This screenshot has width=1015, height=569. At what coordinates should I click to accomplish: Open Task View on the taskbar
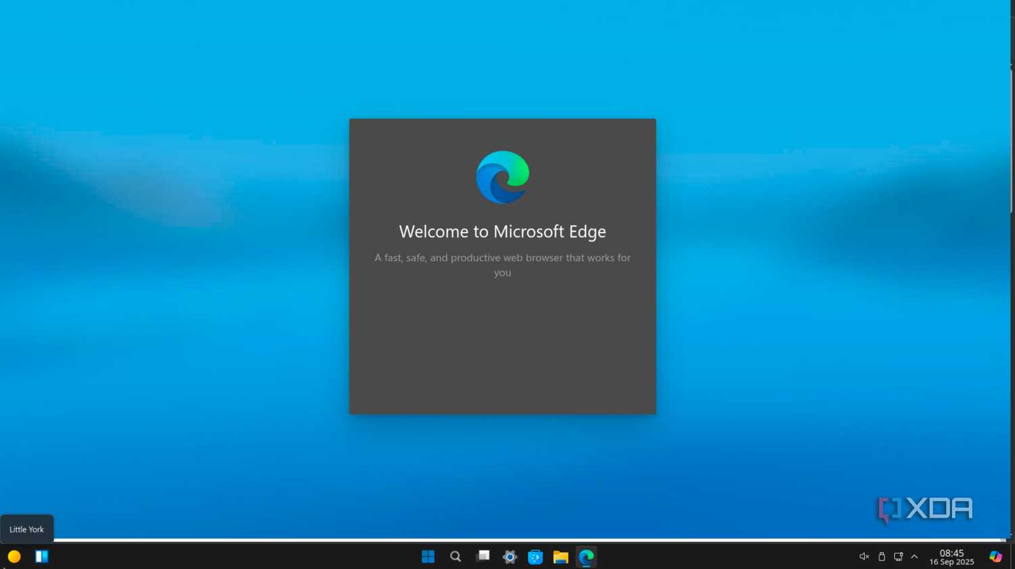point(482,557)
